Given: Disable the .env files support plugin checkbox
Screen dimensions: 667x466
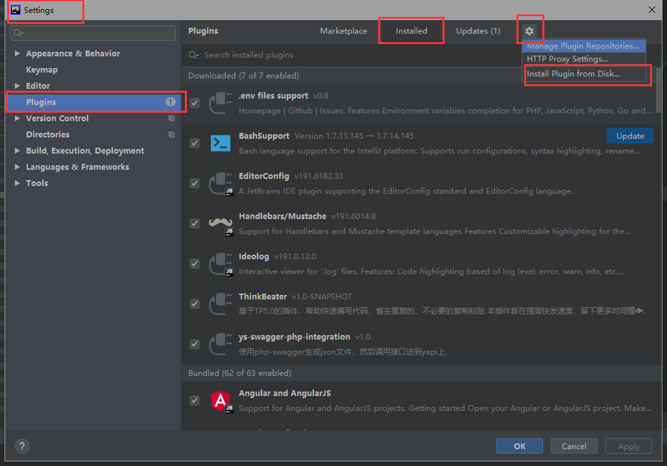Looking at the screenshot, I should (195, 103).
